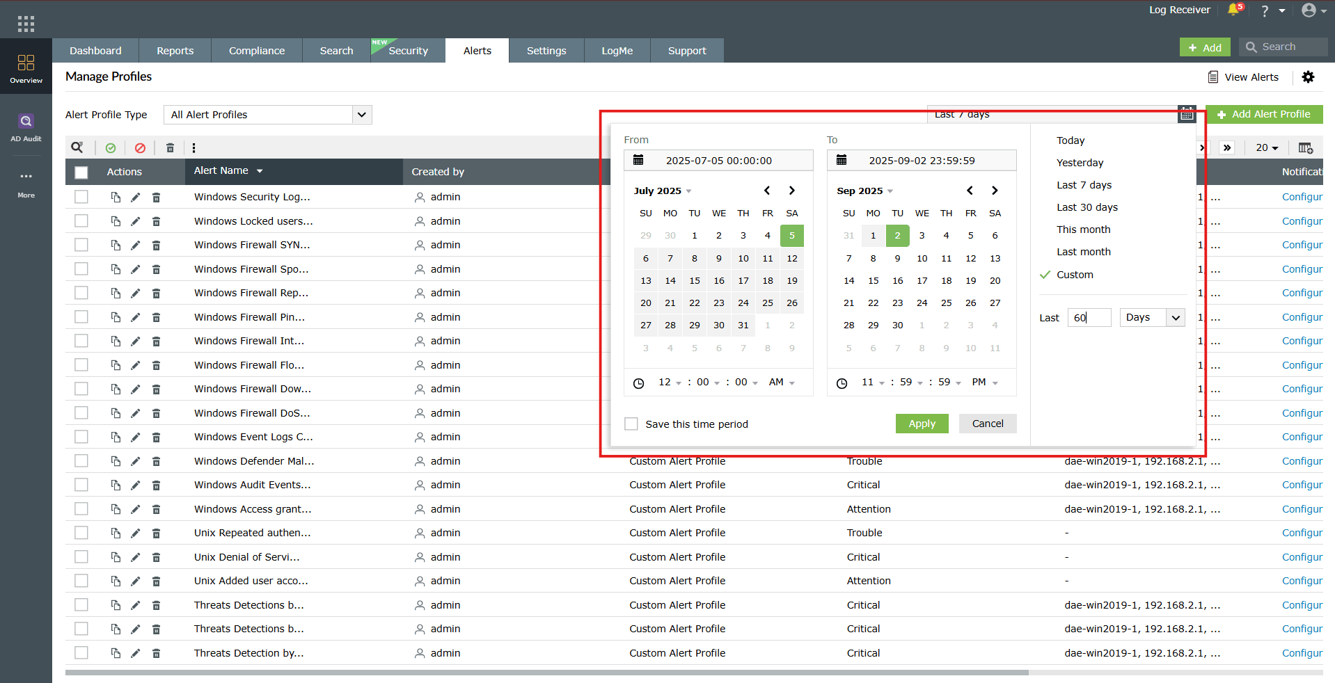Edit the Windows Locked users profile
This screenshot has height=683, width=1335.
(x=135, y=221)
